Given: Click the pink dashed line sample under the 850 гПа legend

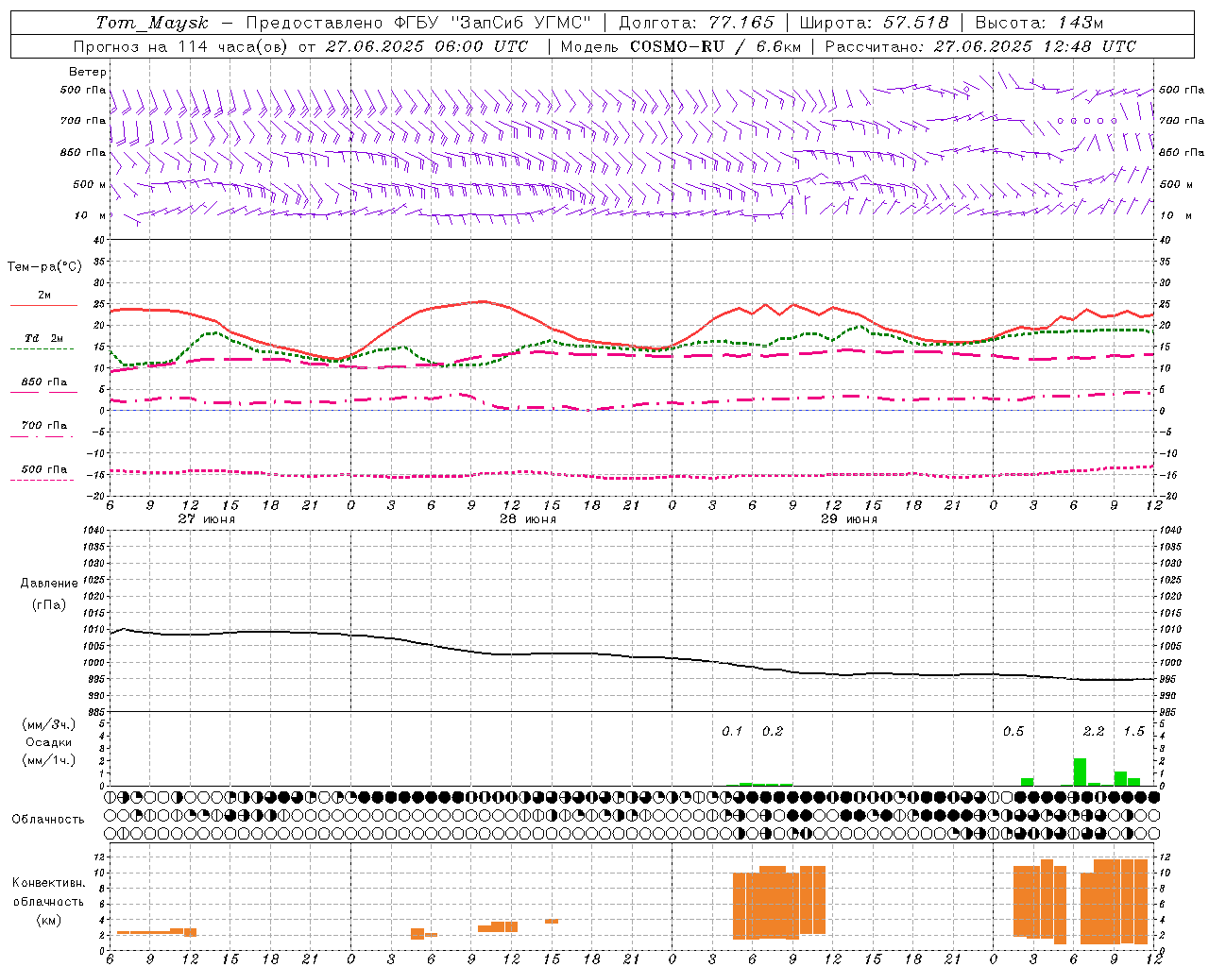Looking at the screenshot, I should click(43, 392).
